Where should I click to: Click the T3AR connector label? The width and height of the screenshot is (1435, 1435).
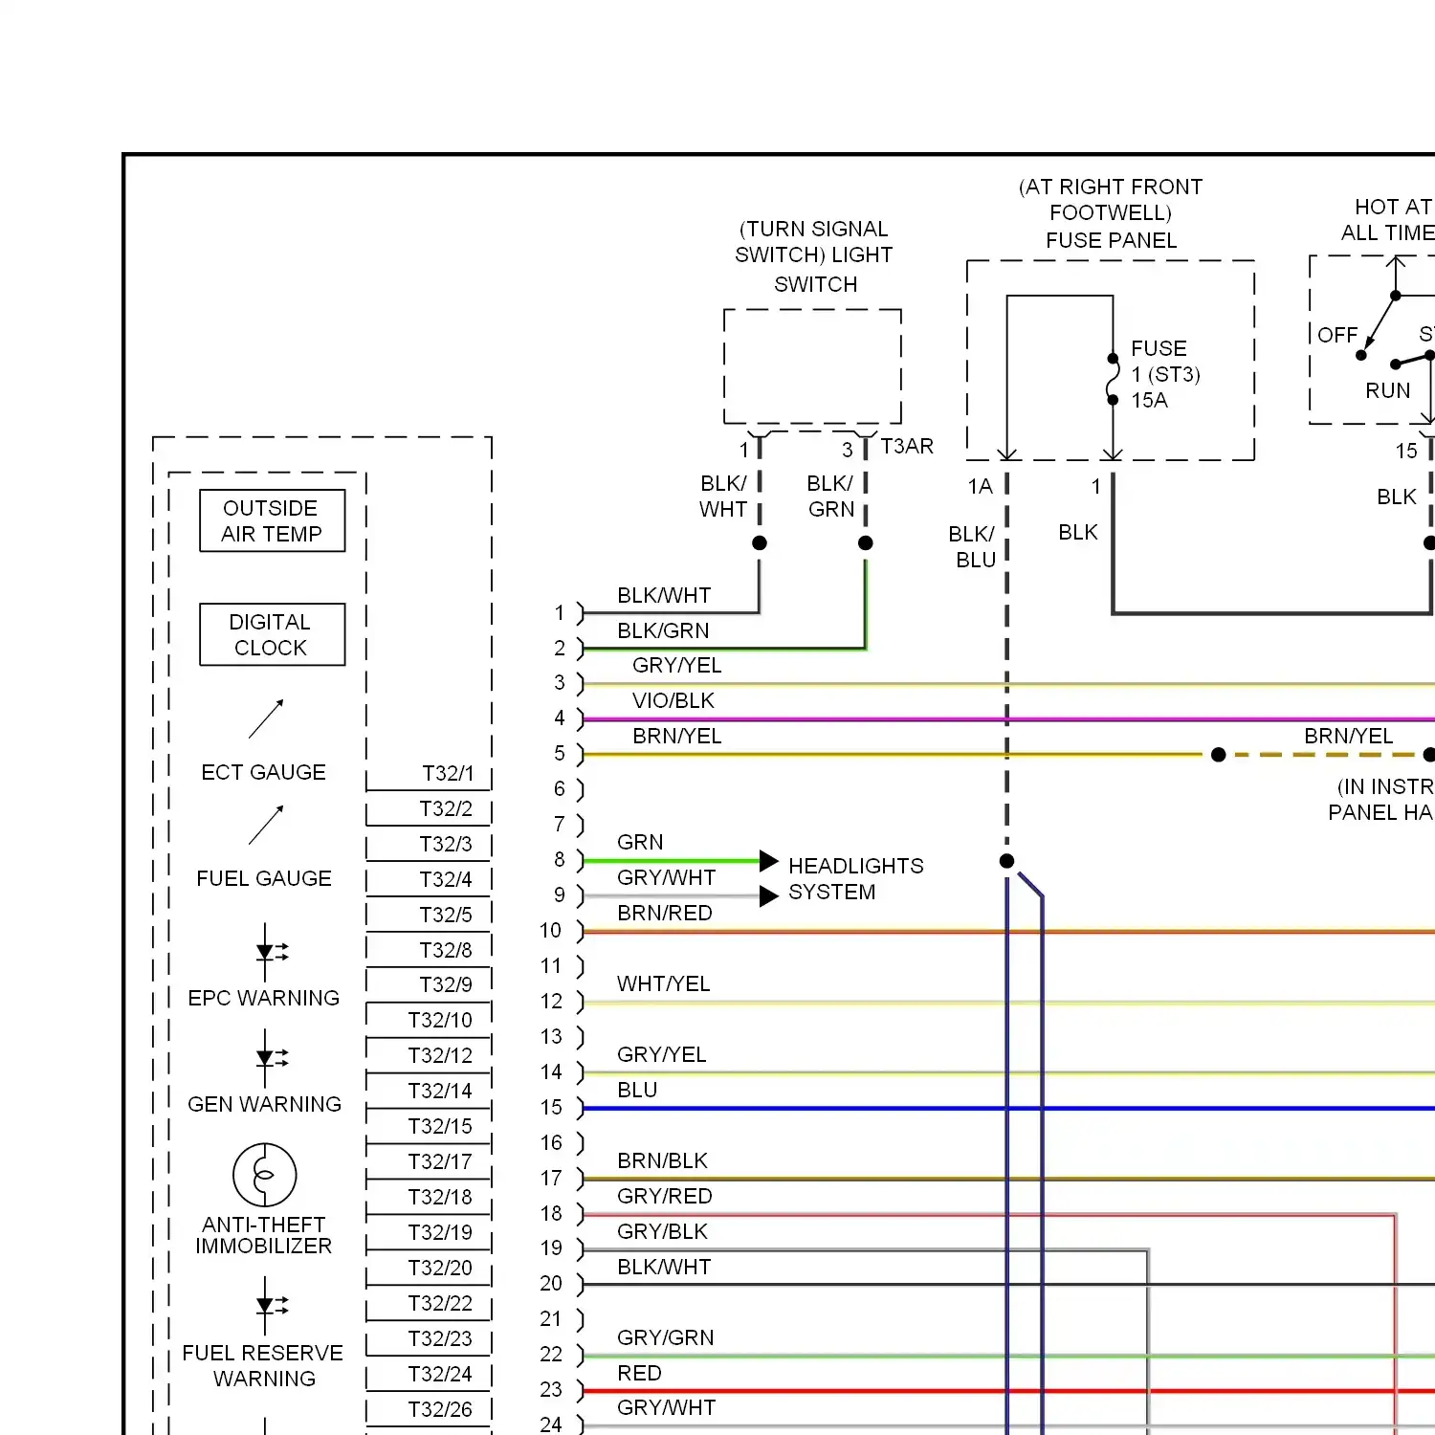(x=907, y=446)
